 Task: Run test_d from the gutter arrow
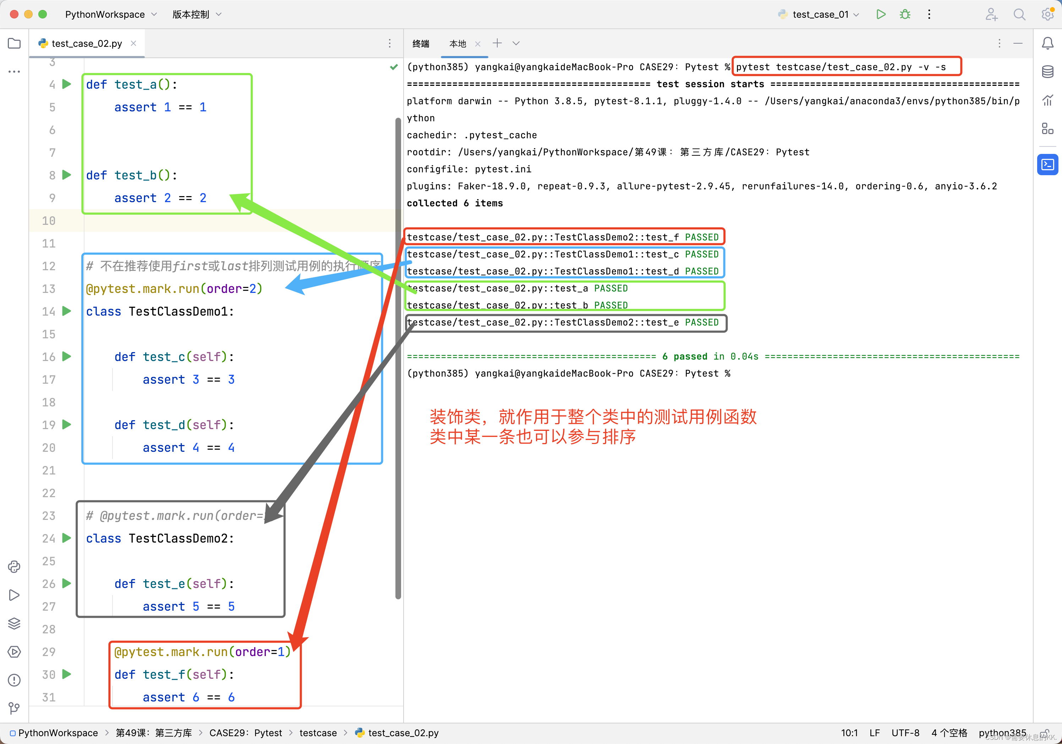(67, 424)
